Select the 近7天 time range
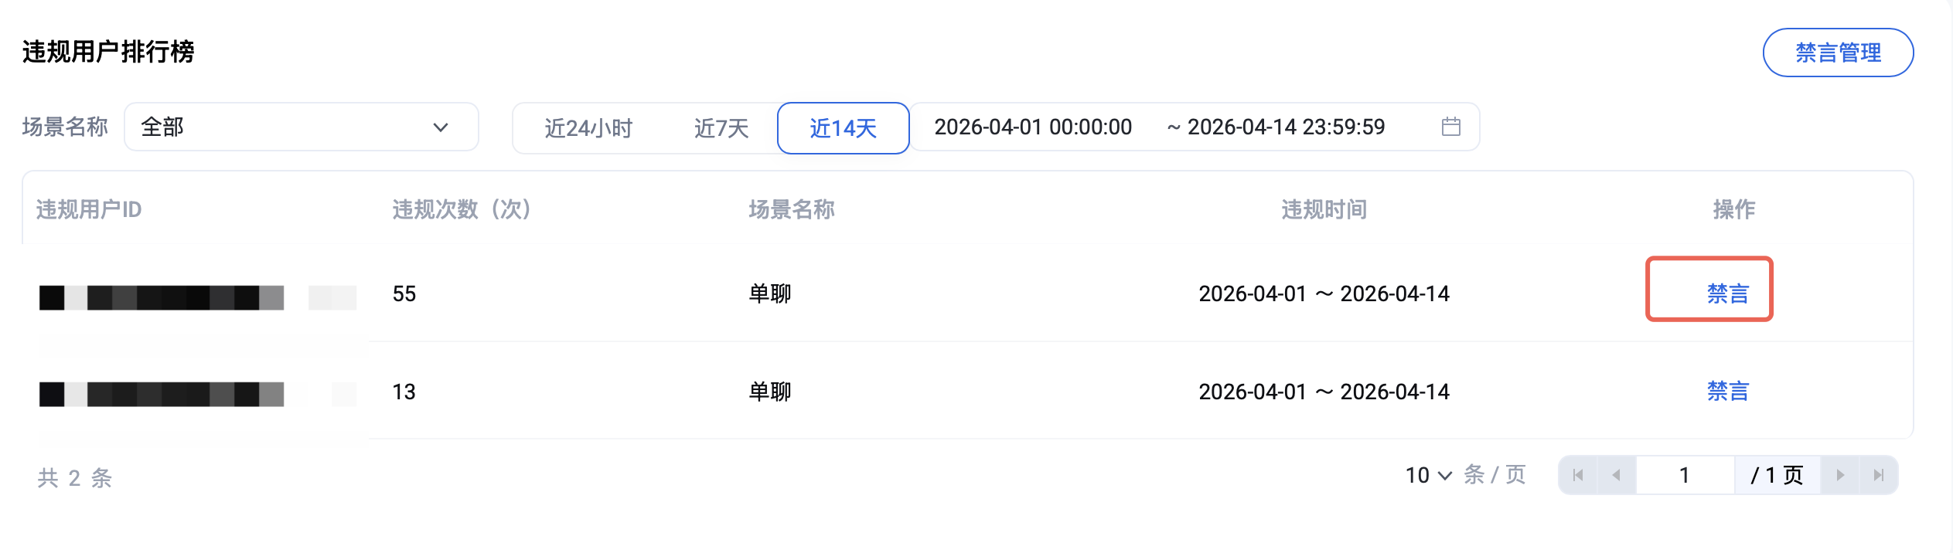 coord(721,128)
